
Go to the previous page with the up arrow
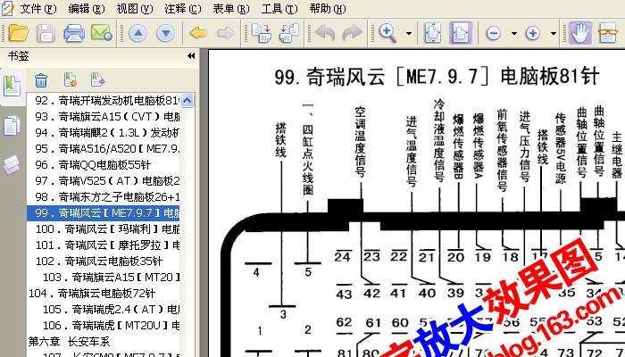click(137, 33)
